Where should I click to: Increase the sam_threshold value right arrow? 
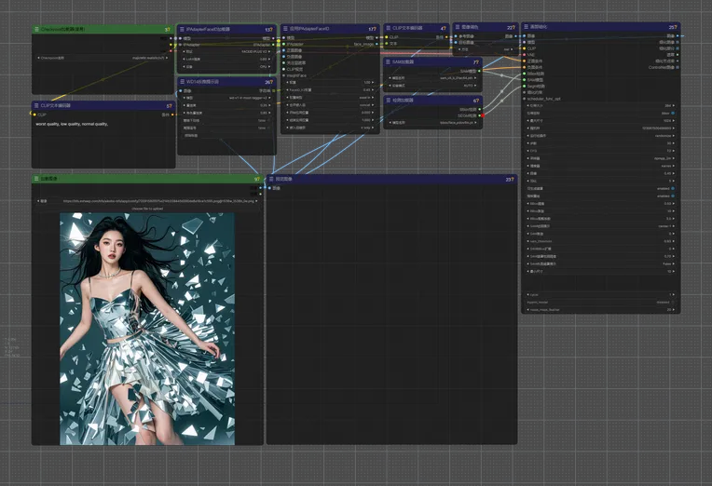tap(674, 241)
